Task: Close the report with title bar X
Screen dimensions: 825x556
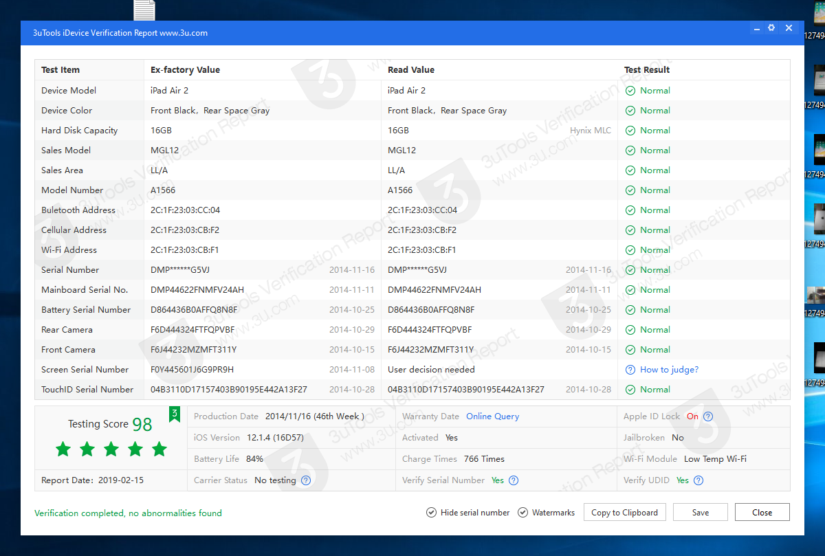Action: click(789, 28)
